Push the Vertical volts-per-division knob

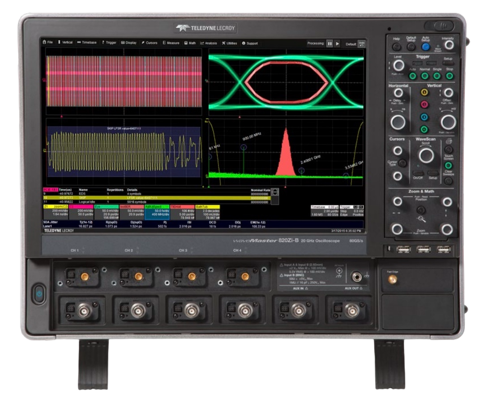click(449, 122)
